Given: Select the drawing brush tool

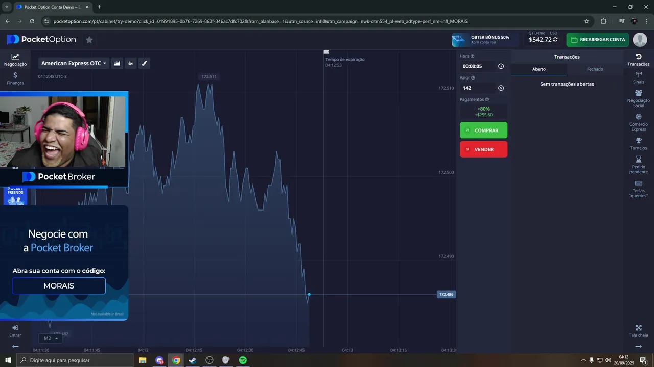Looking at the screenshot, I should [x=144, y=63].
